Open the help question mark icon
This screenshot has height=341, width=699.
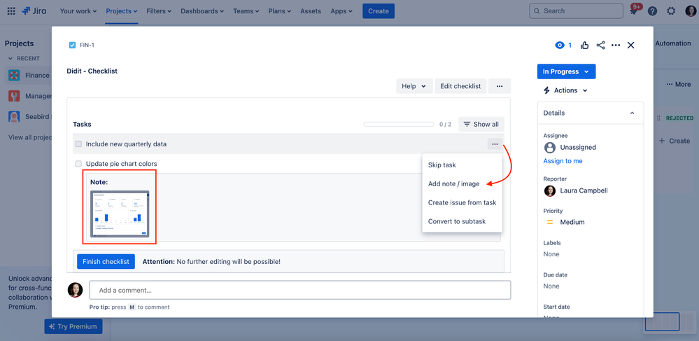tap(652, 11)
